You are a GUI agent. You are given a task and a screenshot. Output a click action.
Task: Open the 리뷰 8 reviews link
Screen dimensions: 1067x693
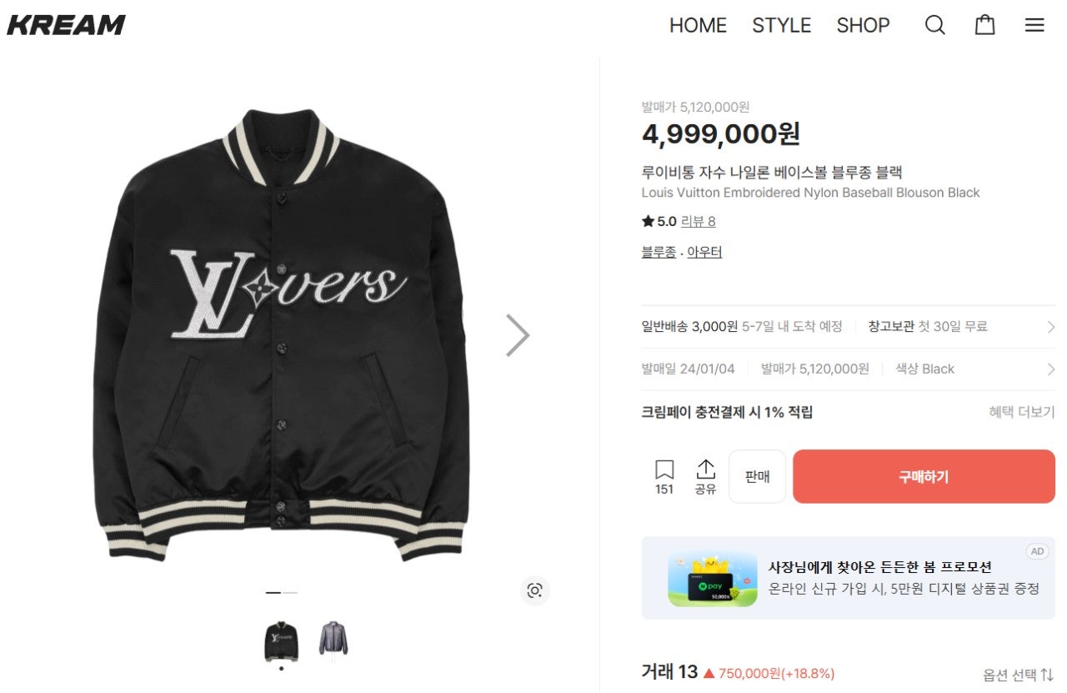[698, 222]
